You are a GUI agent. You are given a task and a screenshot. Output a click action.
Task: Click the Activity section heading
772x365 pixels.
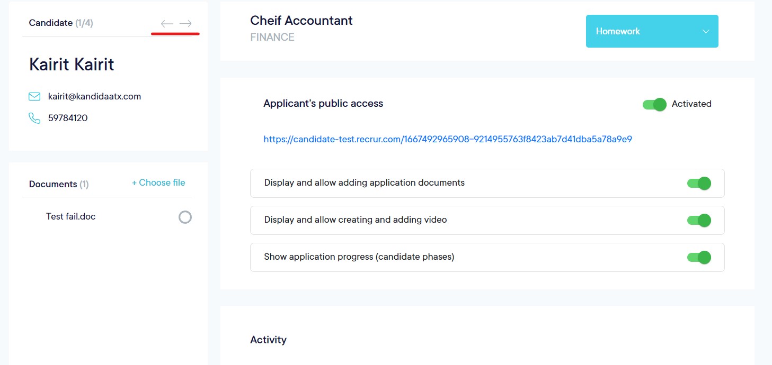pos(268,340)
